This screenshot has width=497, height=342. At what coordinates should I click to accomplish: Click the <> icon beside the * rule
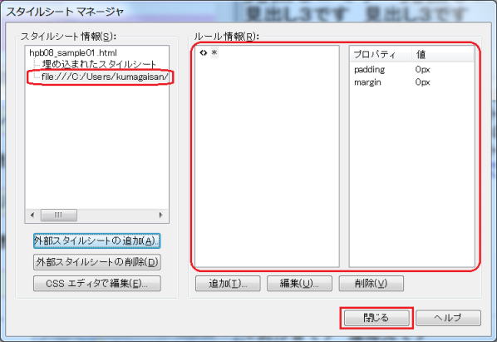coord(203,52)
